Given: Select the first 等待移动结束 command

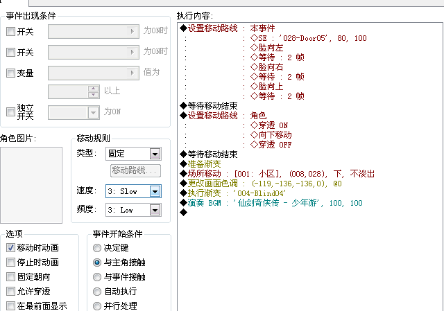Looking at the screenshot, I should tap(209, 106).
